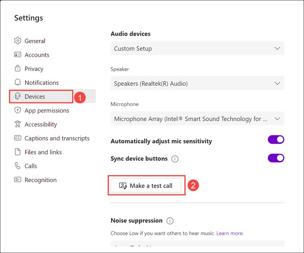Click the Accessibility person icon
Screen dimensions: 304x253
click(x=17, y=124)
